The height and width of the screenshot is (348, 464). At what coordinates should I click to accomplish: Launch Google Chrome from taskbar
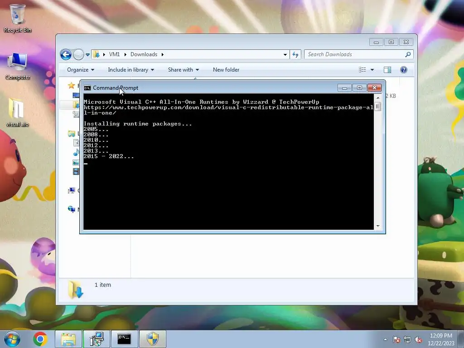pos(40,339)
